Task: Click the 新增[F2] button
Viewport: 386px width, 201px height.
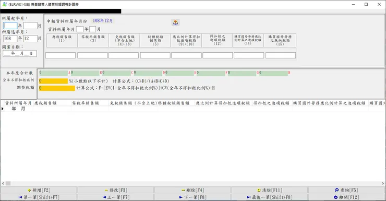Action: tap(39, 190)
